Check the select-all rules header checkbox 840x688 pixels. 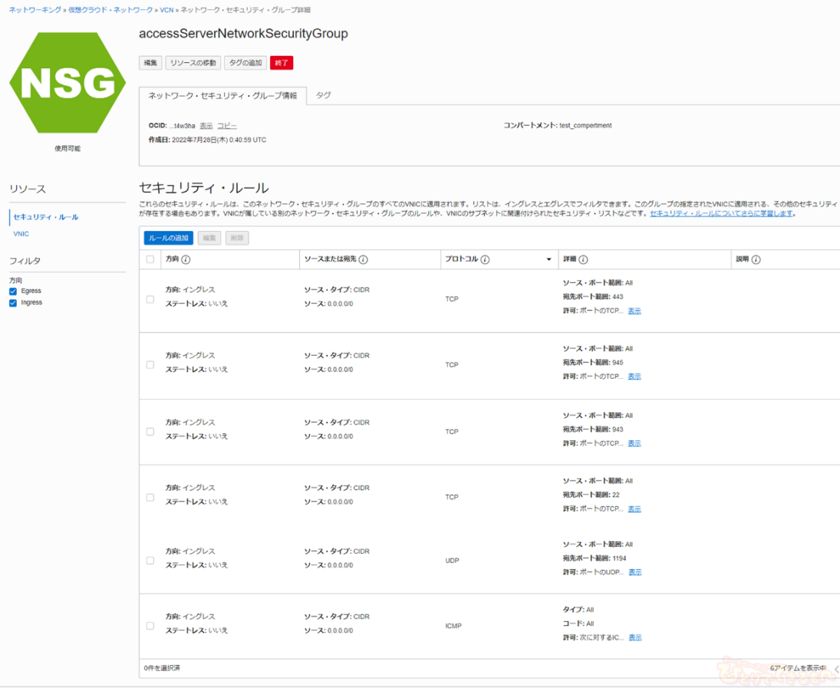(x=150, y=260)
